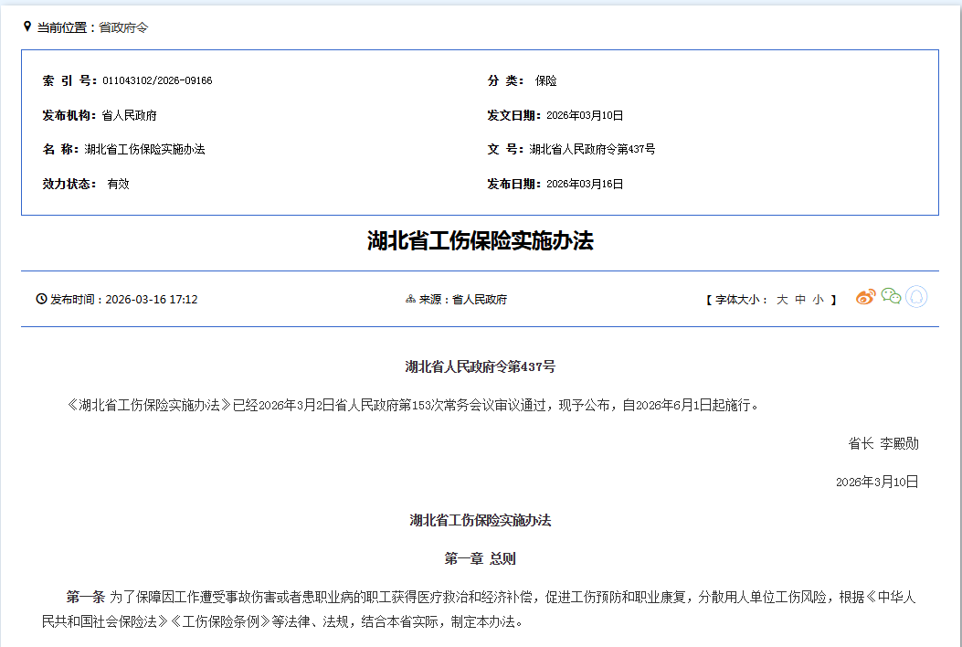Click the large bold page title heading
This screenshot has width=962, height=647.
click(481, 241)
